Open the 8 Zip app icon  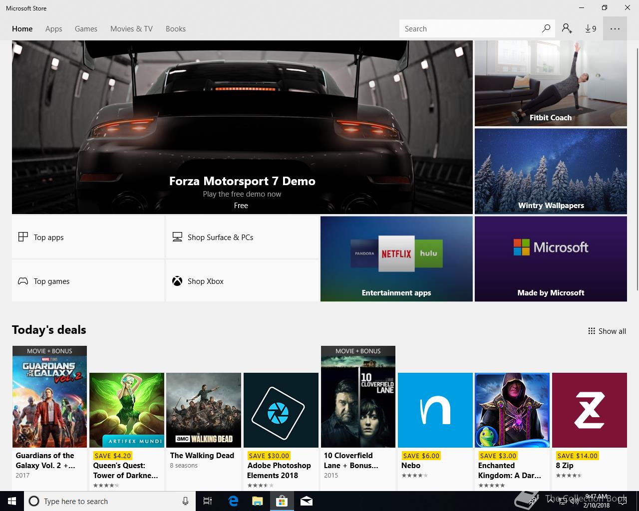tap(590, 410)
